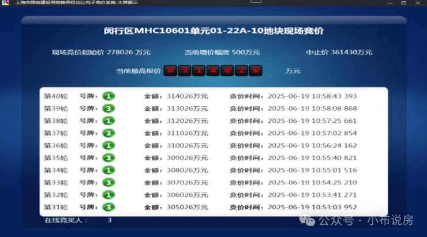Image resolution: width=427 pixels, height=237 pixels.
Task: Close the bidding system window
Action: [418, 3]
